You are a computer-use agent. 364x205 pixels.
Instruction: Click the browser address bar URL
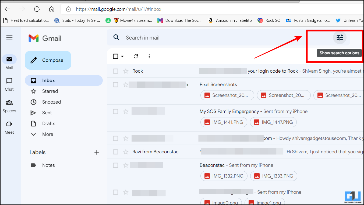(119, 9)
